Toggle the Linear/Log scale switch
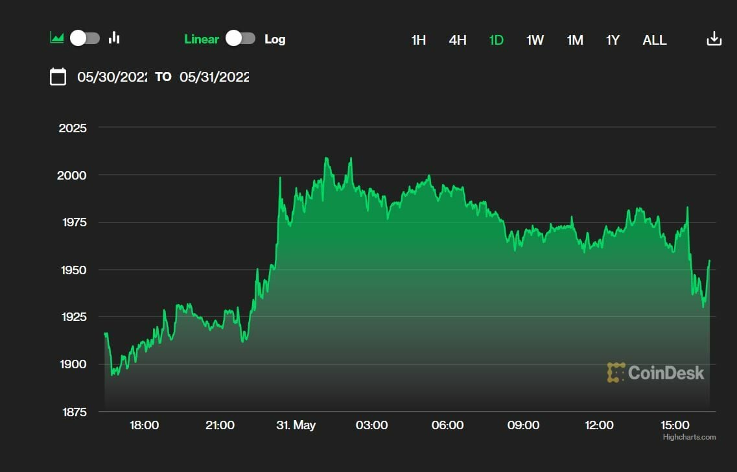Image resolution: width=737 pixels, height=472 pixels. point(240,39)
